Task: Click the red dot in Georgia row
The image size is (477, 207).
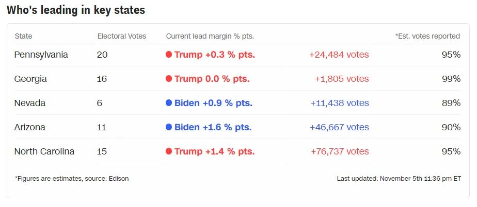Action: (x=169, y=79)
